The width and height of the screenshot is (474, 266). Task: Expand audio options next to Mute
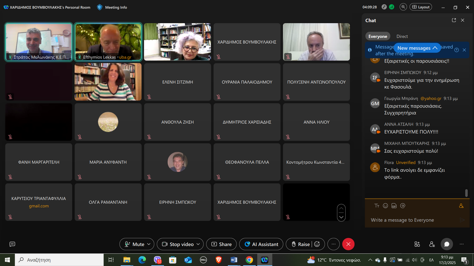[x=149, y=244]
